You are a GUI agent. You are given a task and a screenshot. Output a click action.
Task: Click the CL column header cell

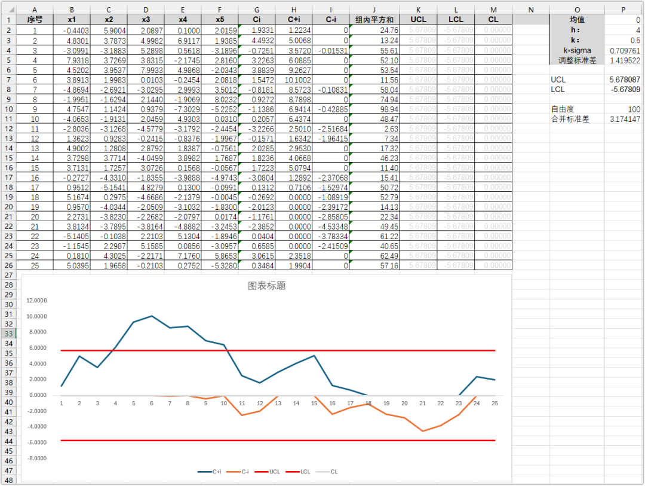tap(493, 19)
